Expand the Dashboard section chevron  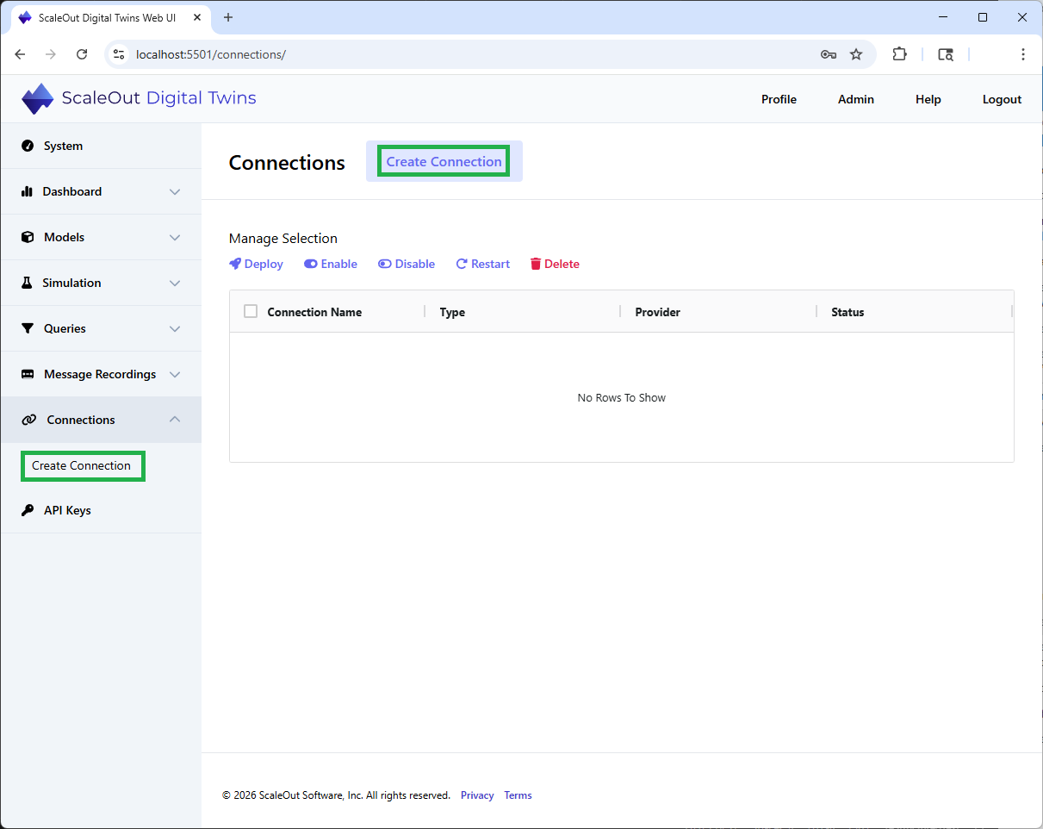(175, 191)
